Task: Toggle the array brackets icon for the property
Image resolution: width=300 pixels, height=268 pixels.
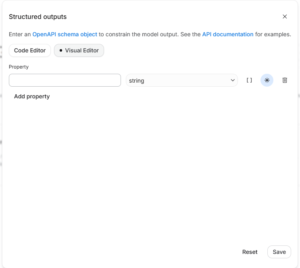Action: (249, 80)
